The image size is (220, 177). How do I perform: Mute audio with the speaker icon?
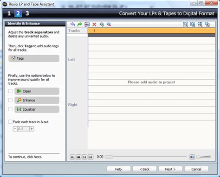[x=192, y=157]
